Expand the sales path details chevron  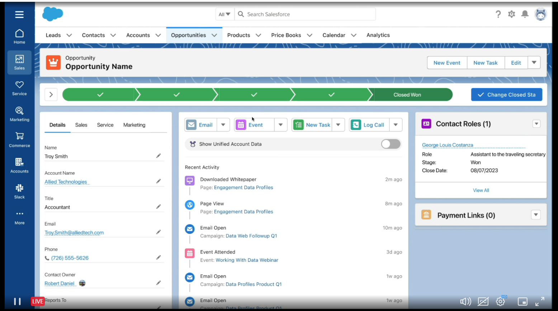coord(51,94)
